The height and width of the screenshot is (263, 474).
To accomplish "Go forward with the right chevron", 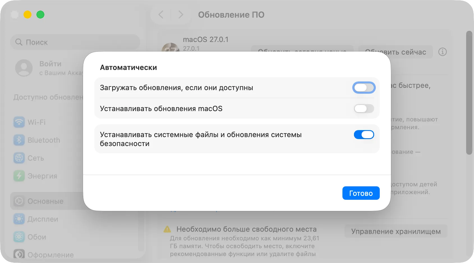I will [x=181, y=15].
